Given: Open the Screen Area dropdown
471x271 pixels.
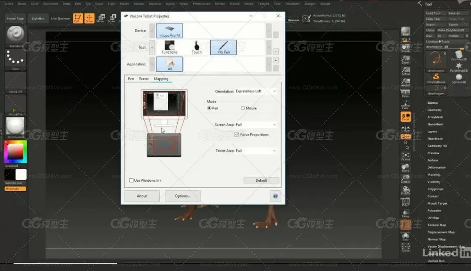Looking at the screenshot, I should click(x=255, y=124).
